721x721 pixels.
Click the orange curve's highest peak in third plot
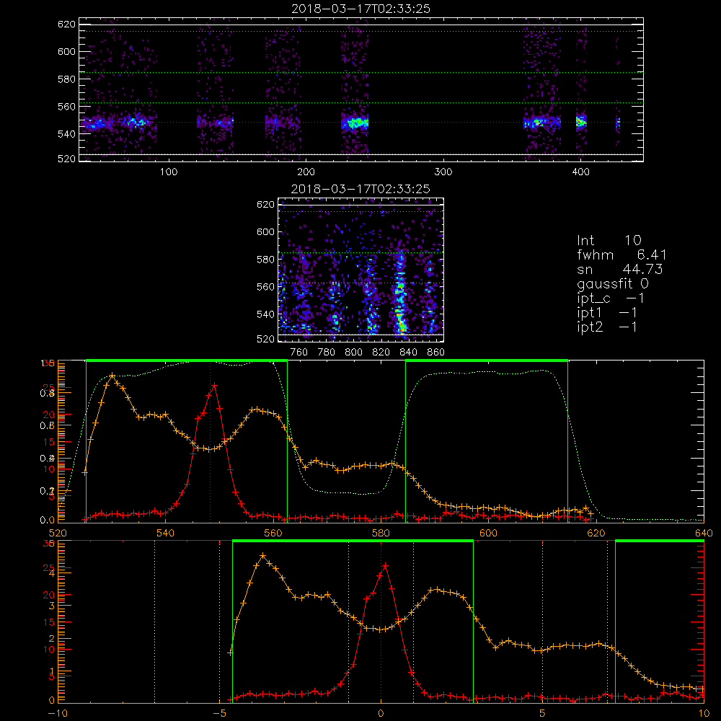[112, 376]
